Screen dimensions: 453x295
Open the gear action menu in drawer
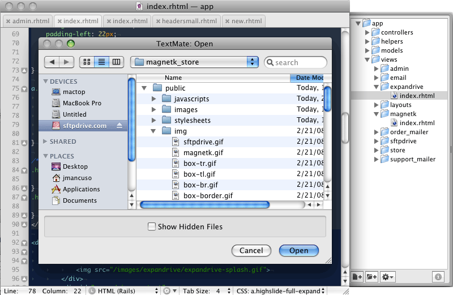[x=388, y=277]
